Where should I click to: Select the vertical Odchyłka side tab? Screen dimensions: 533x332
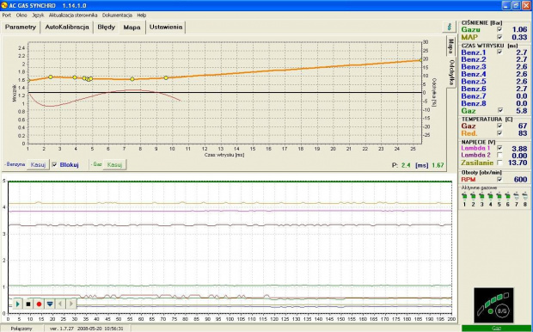(x=451, y=72)
